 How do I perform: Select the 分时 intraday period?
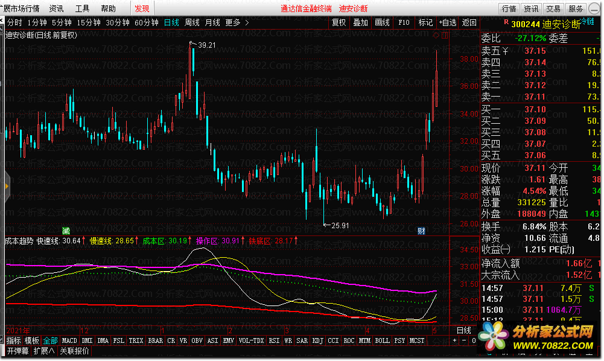point(14,23)
